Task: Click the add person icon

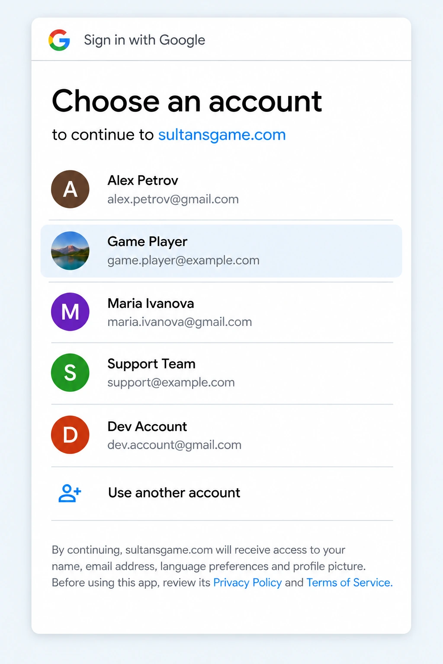Action: (x=70, y=493)
